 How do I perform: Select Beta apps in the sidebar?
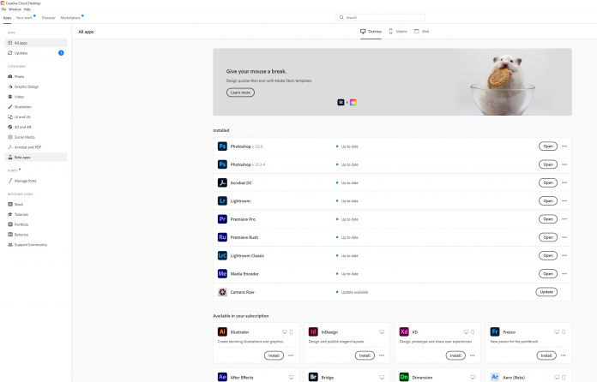[x=36, y=157]
